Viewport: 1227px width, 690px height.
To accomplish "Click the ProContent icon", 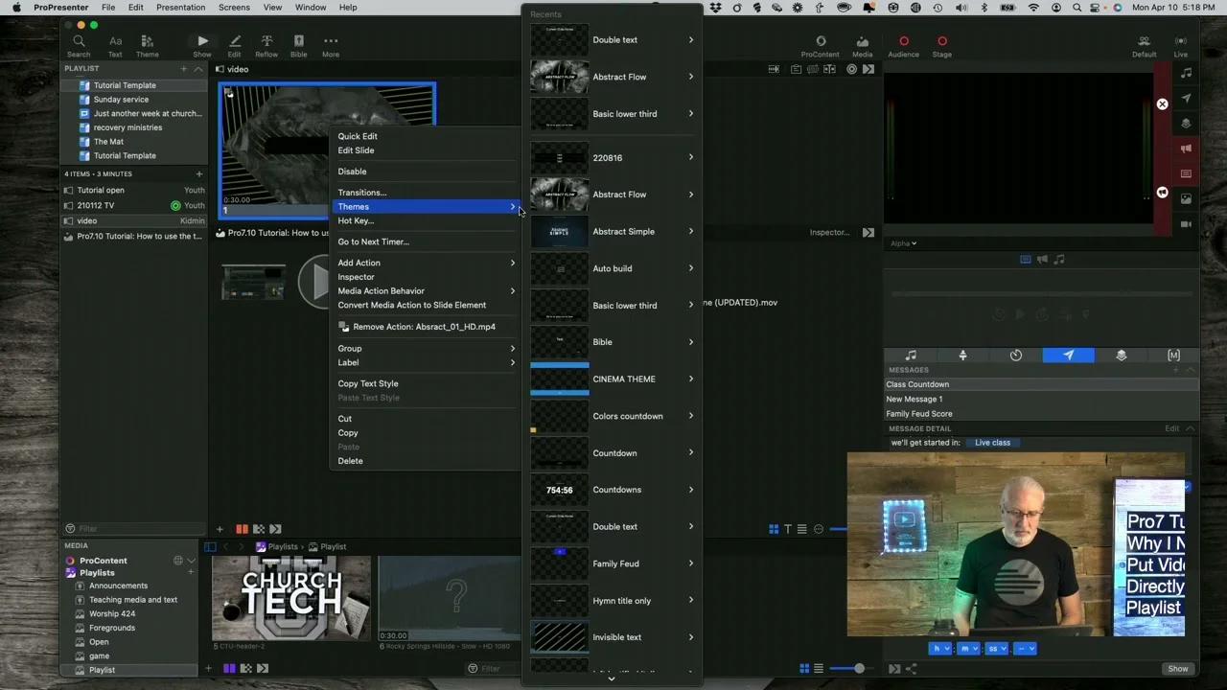I will [x=820, y=42].
